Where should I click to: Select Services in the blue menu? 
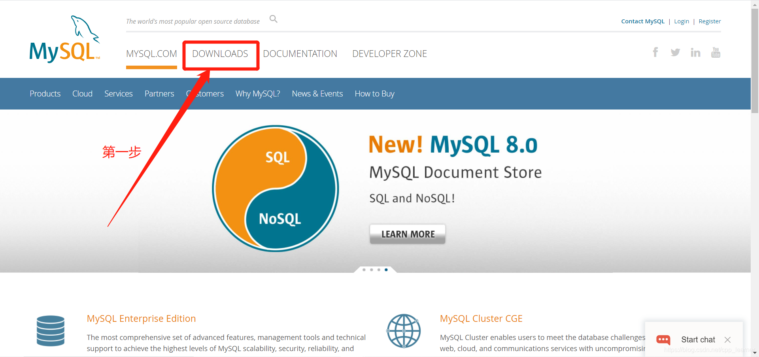click(119, 94)
